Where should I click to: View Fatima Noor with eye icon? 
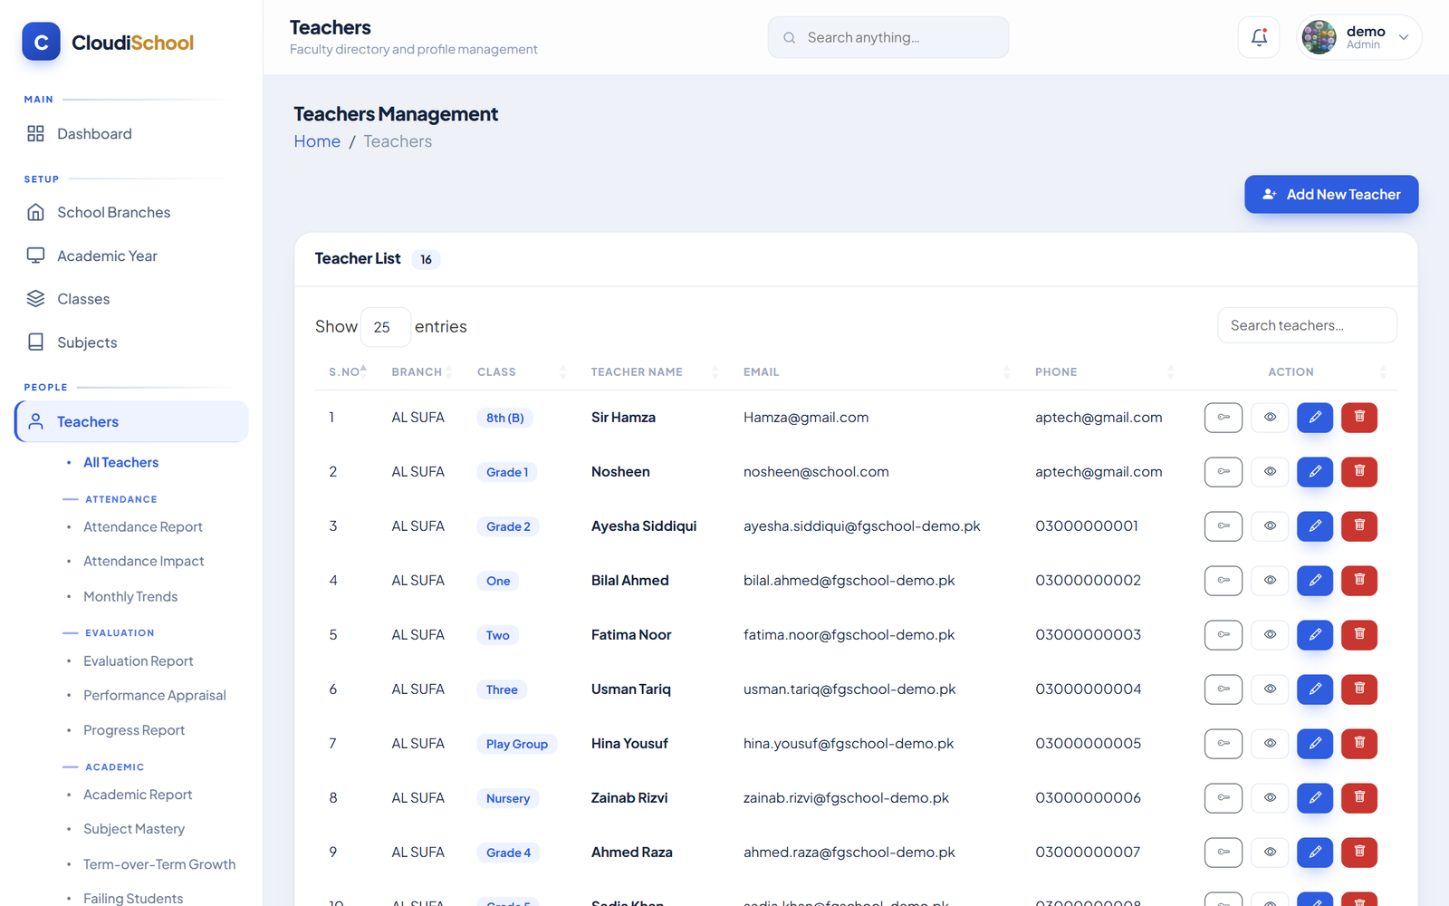point(1270,635)
